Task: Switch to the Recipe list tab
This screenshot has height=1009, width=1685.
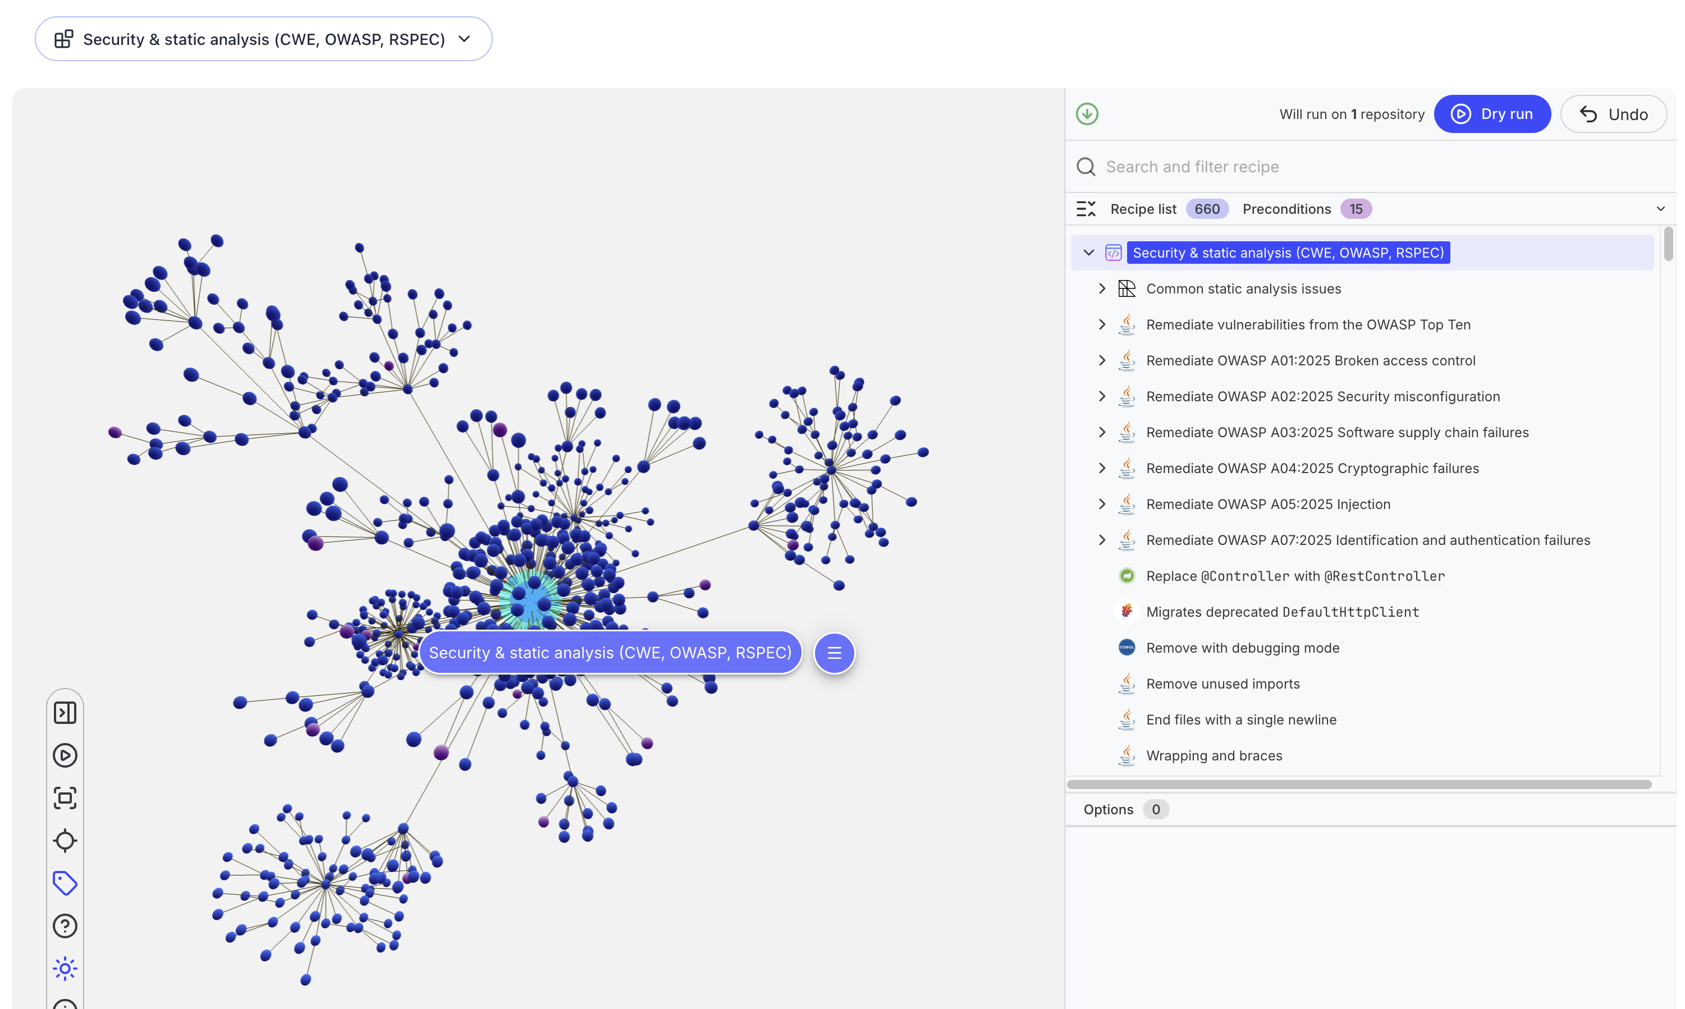Action: (1142, 209)
